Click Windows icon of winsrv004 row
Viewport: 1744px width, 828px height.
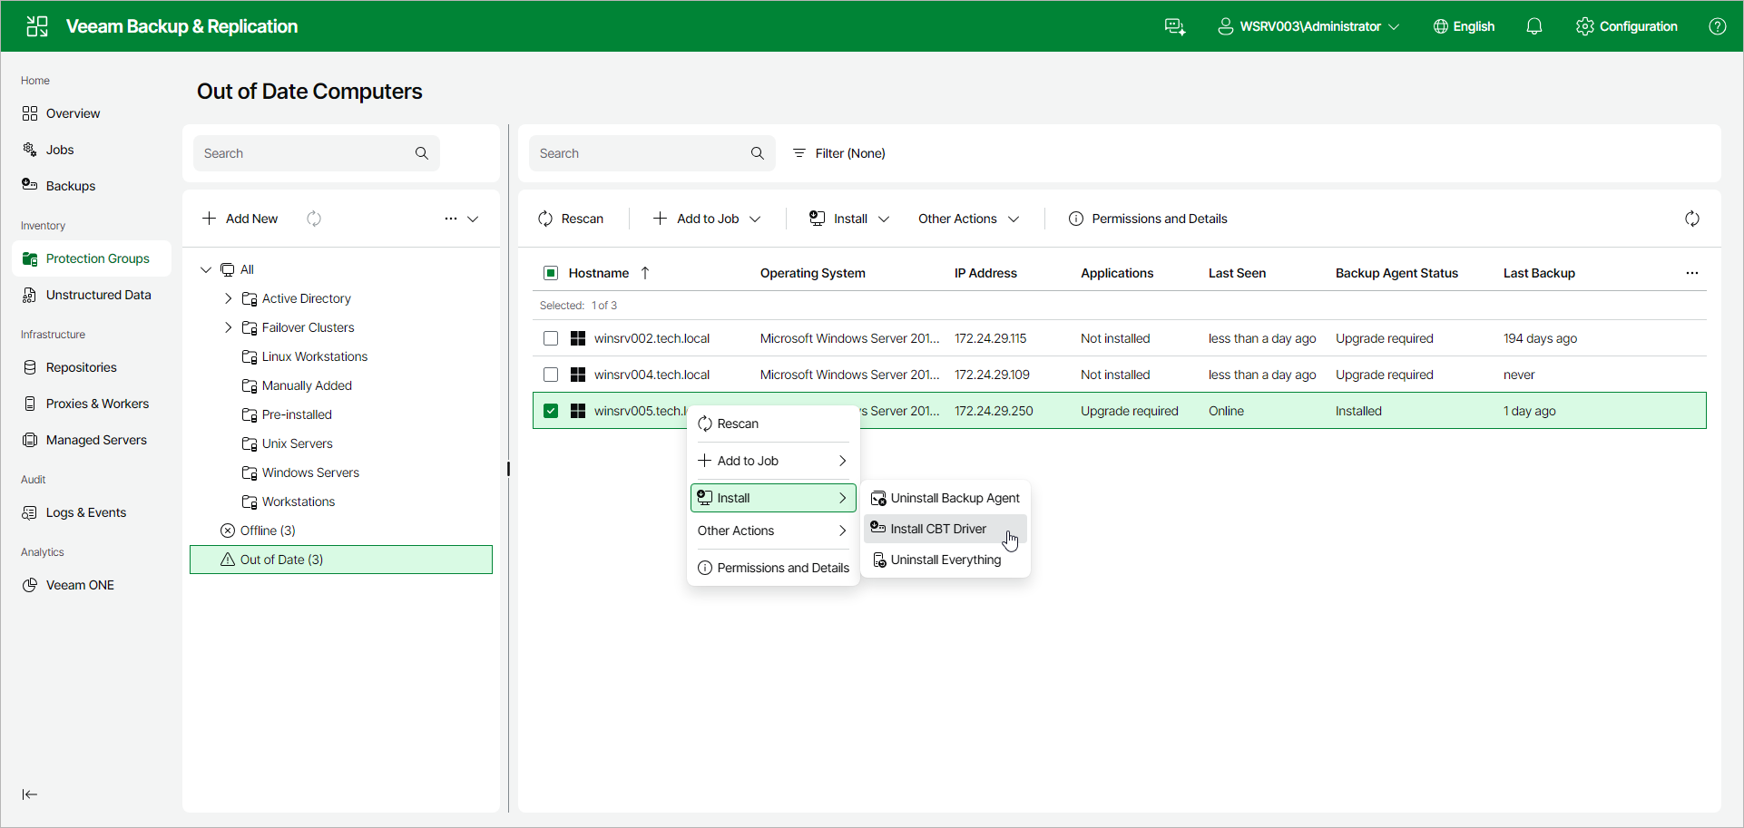tap(578, 375)
